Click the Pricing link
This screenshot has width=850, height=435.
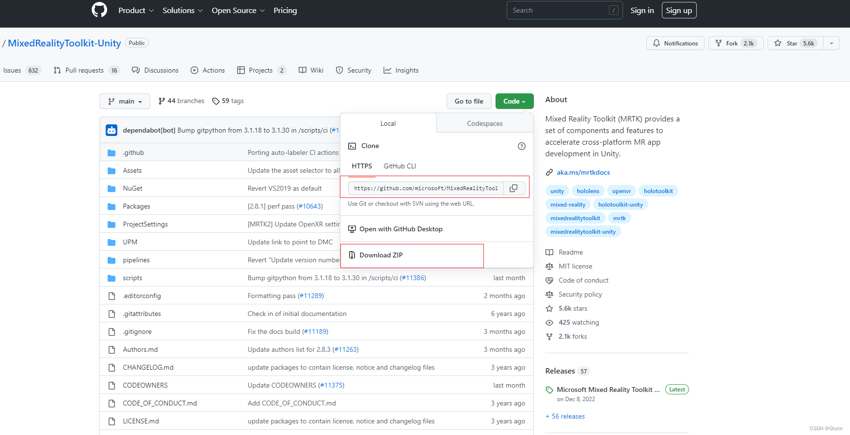click(x=285, y=10)
